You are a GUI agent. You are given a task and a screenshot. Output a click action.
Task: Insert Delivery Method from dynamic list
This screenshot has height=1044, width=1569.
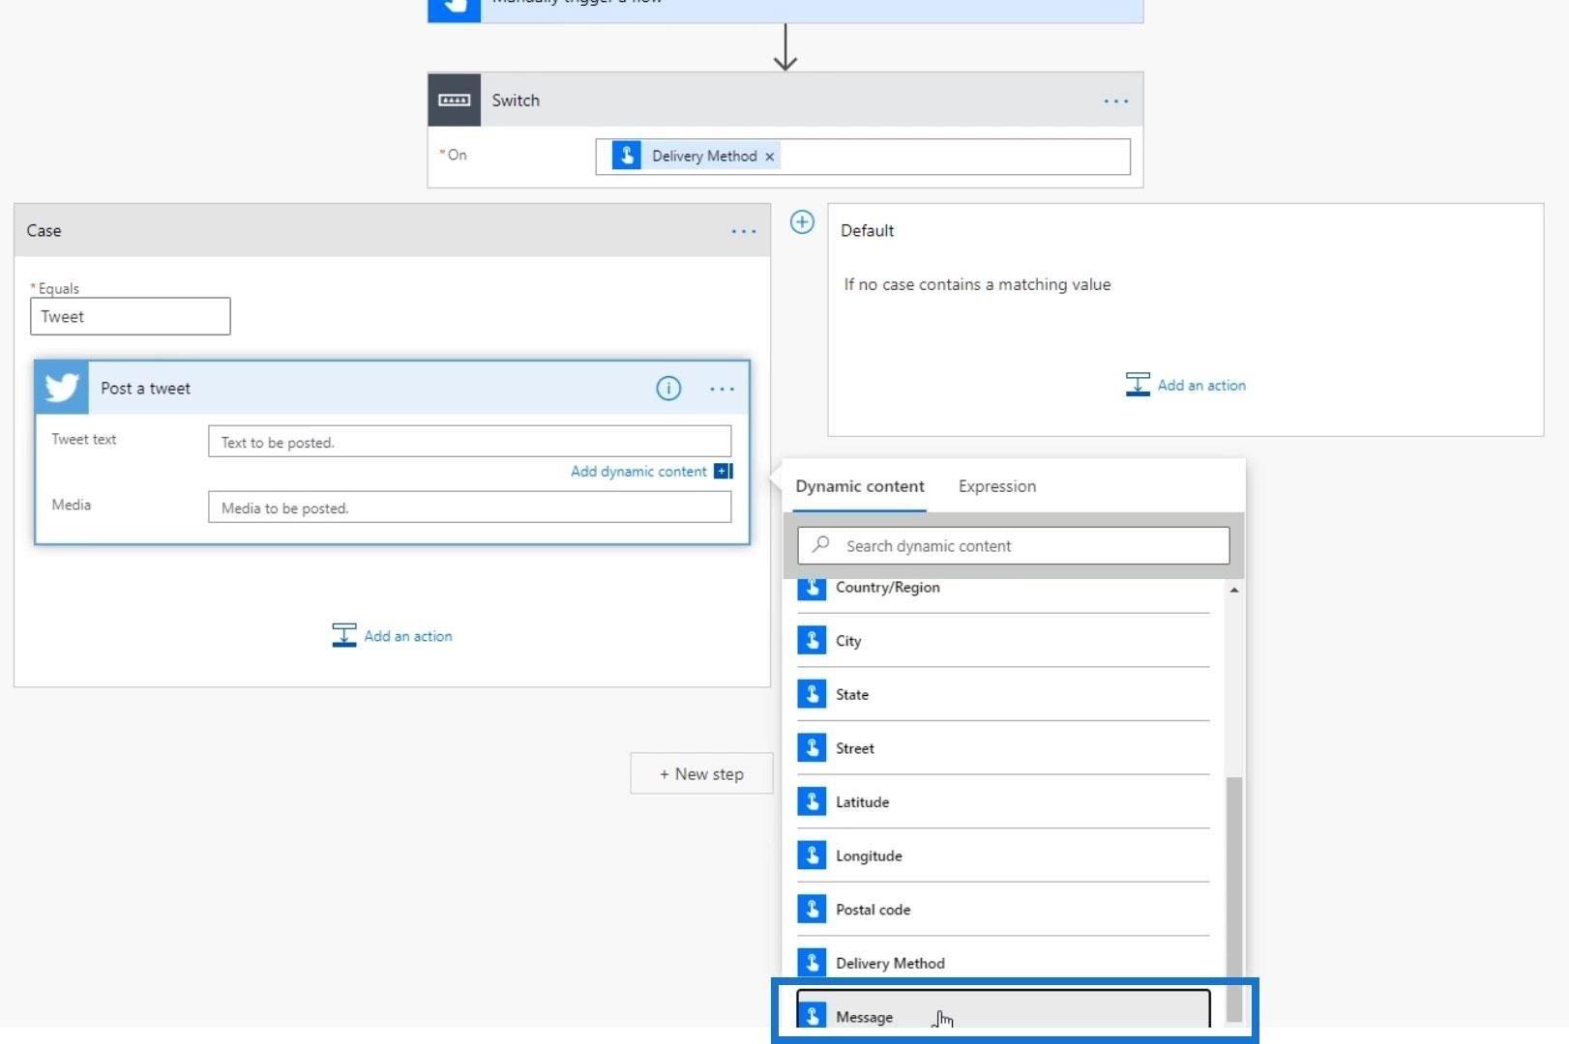tap(1003, 963)
